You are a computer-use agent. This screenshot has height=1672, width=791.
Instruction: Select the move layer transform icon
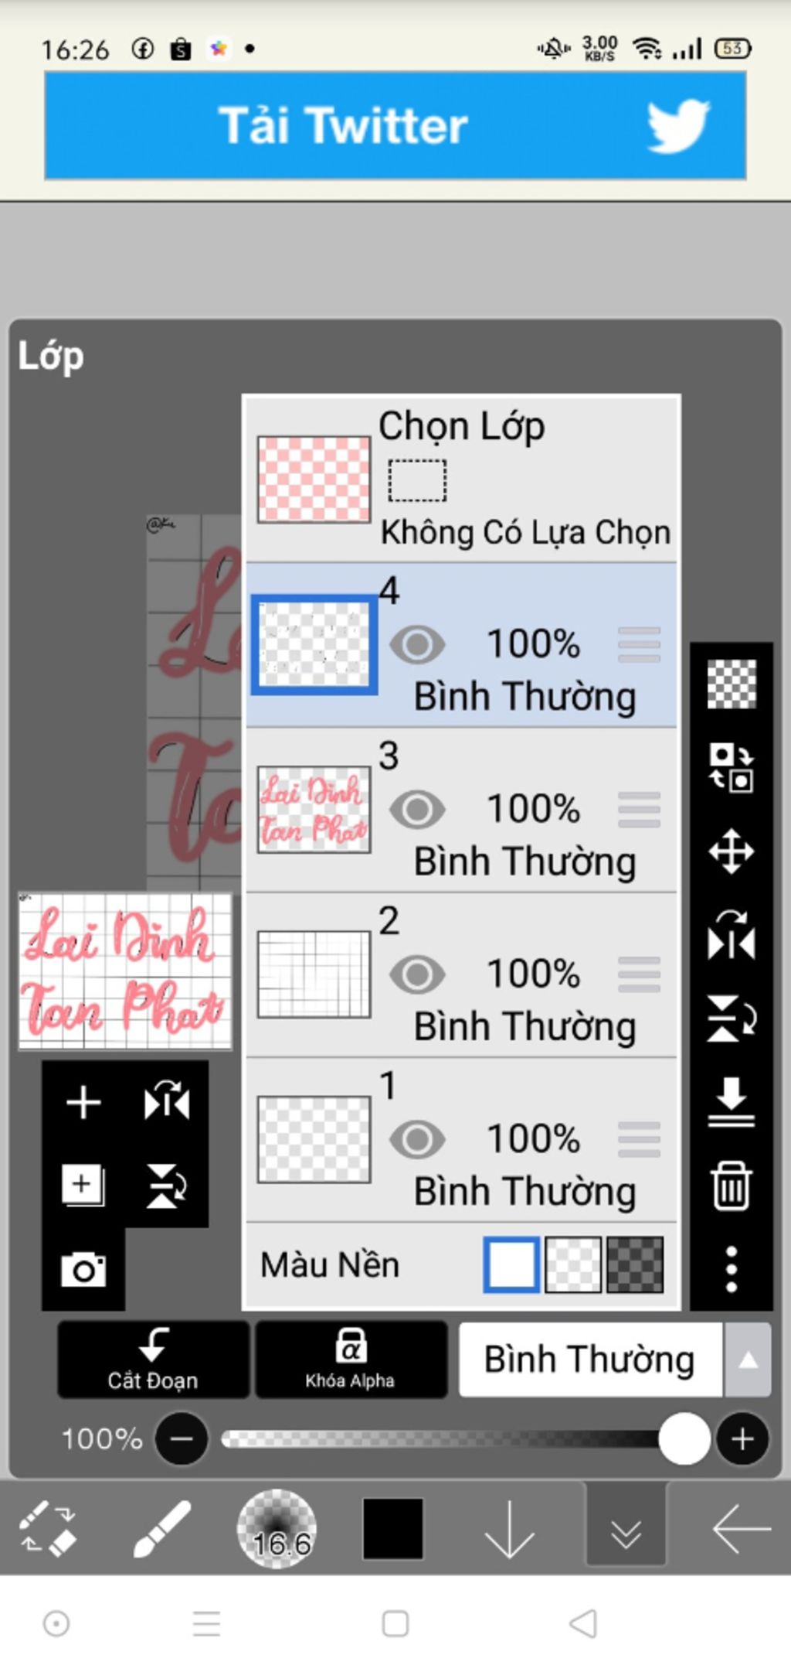point(731,852)
